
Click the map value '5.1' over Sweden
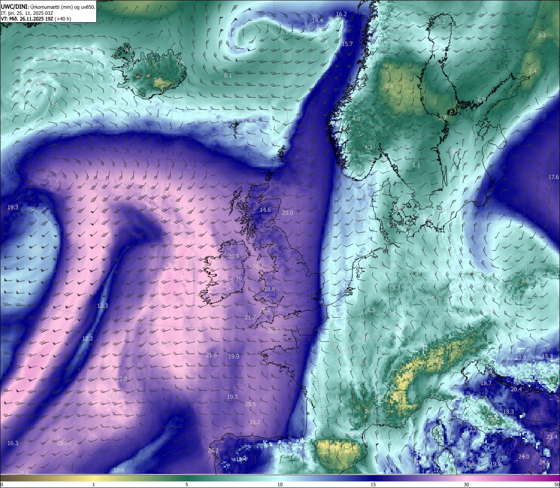tap(416, 165)
